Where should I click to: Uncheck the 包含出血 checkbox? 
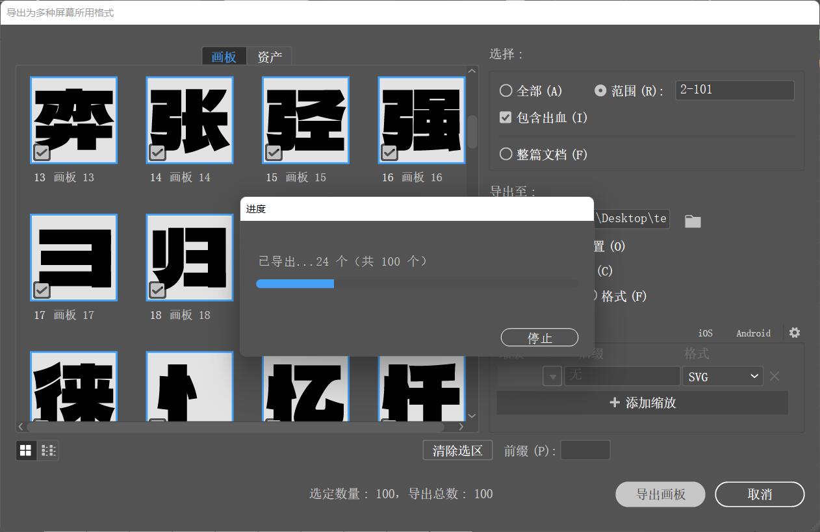click(505, 117)
